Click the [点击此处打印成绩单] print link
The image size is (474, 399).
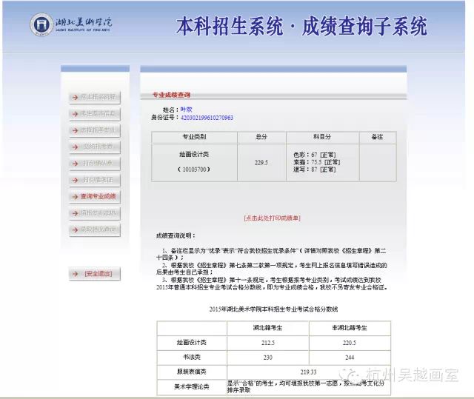tap(272, 218)
